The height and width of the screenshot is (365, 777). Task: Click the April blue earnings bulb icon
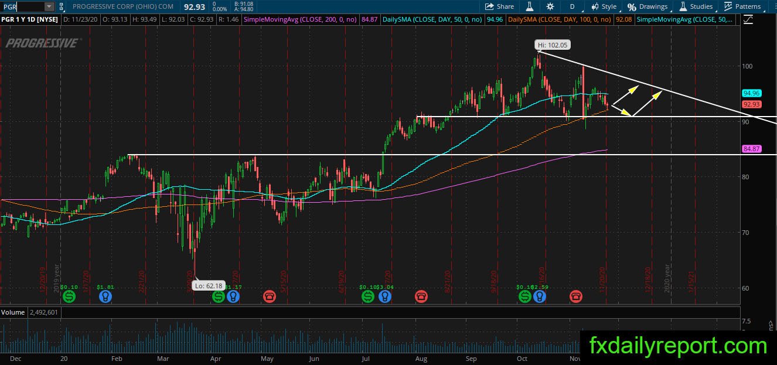pyautogui.click(x=233, y=296)
